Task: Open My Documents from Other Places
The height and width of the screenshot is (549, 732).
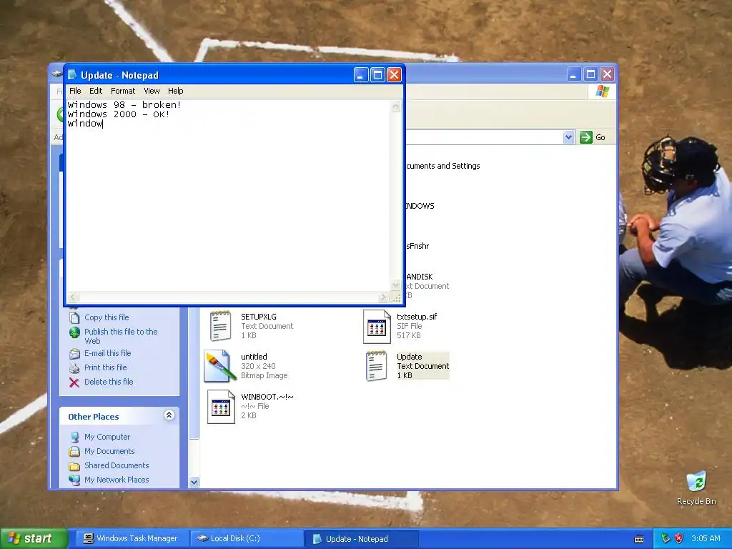Action: coord(109,452)
